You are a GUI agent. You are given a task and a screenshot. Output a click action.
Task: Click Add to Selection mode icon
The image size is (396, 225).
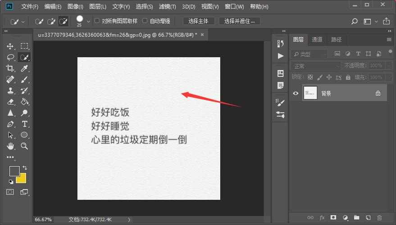tap(51, 22)
